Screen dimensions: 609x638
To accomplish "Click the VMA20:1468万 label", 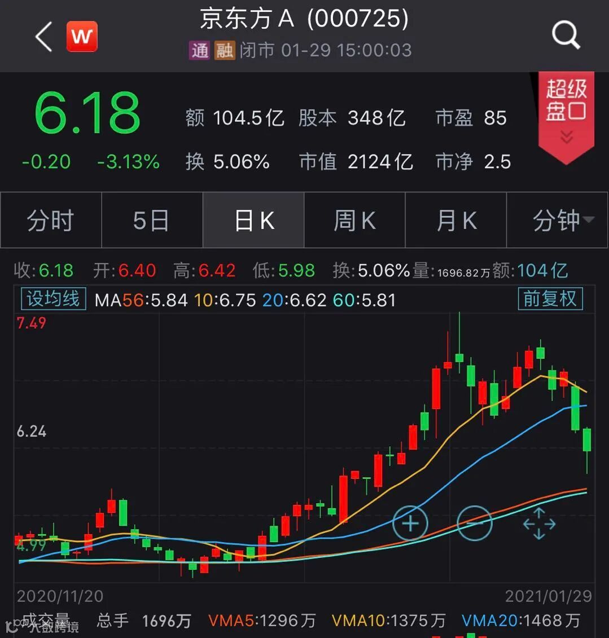I will 521,621.
